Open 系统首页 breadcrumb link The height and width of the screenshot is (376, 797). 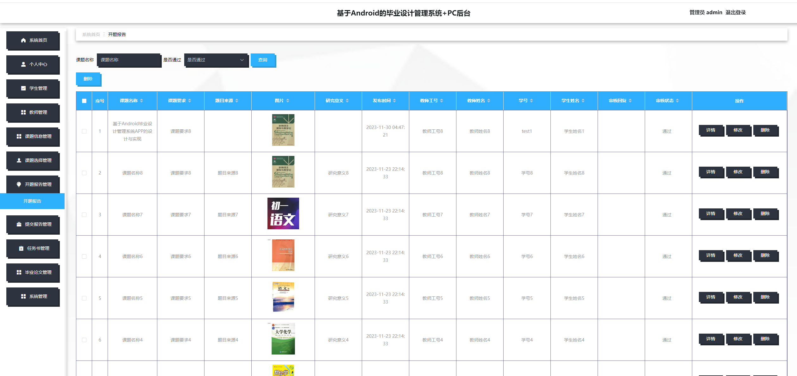[91, 34]
